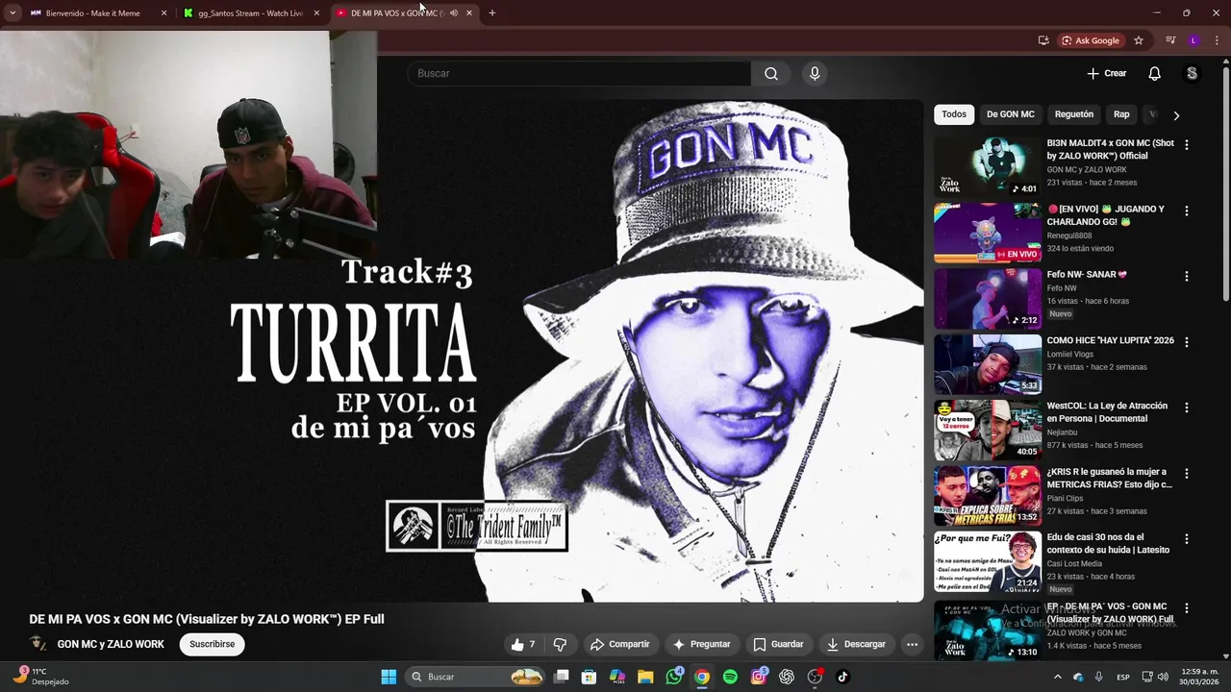The image size is (1231, 692).
Task: Open options menu for KRIS R video
Action: pyautogui.click(x=1186, y=474)
